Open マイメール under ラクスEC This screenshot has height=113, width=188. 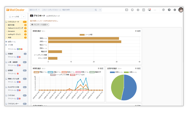[x=12, y=99]
